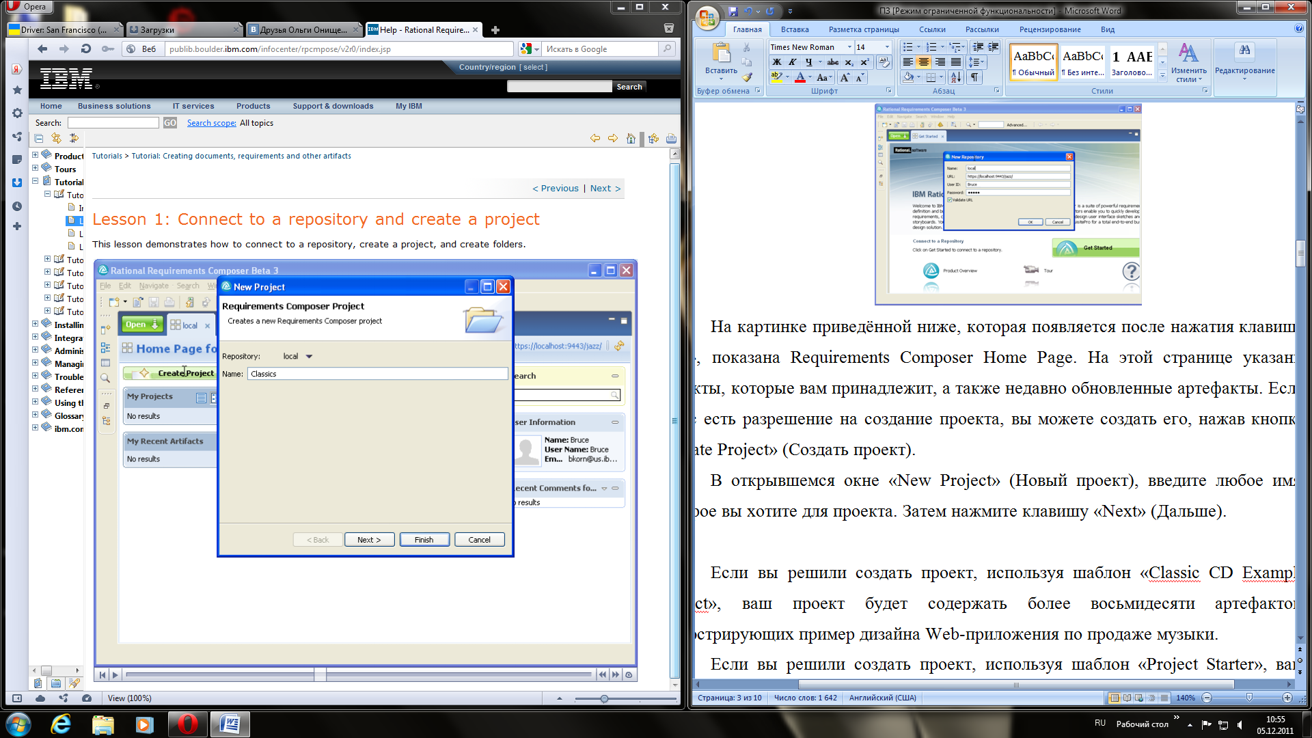Click the Grow Font icon
Viewport: 1312px width, 738px height.
point(845,77)
